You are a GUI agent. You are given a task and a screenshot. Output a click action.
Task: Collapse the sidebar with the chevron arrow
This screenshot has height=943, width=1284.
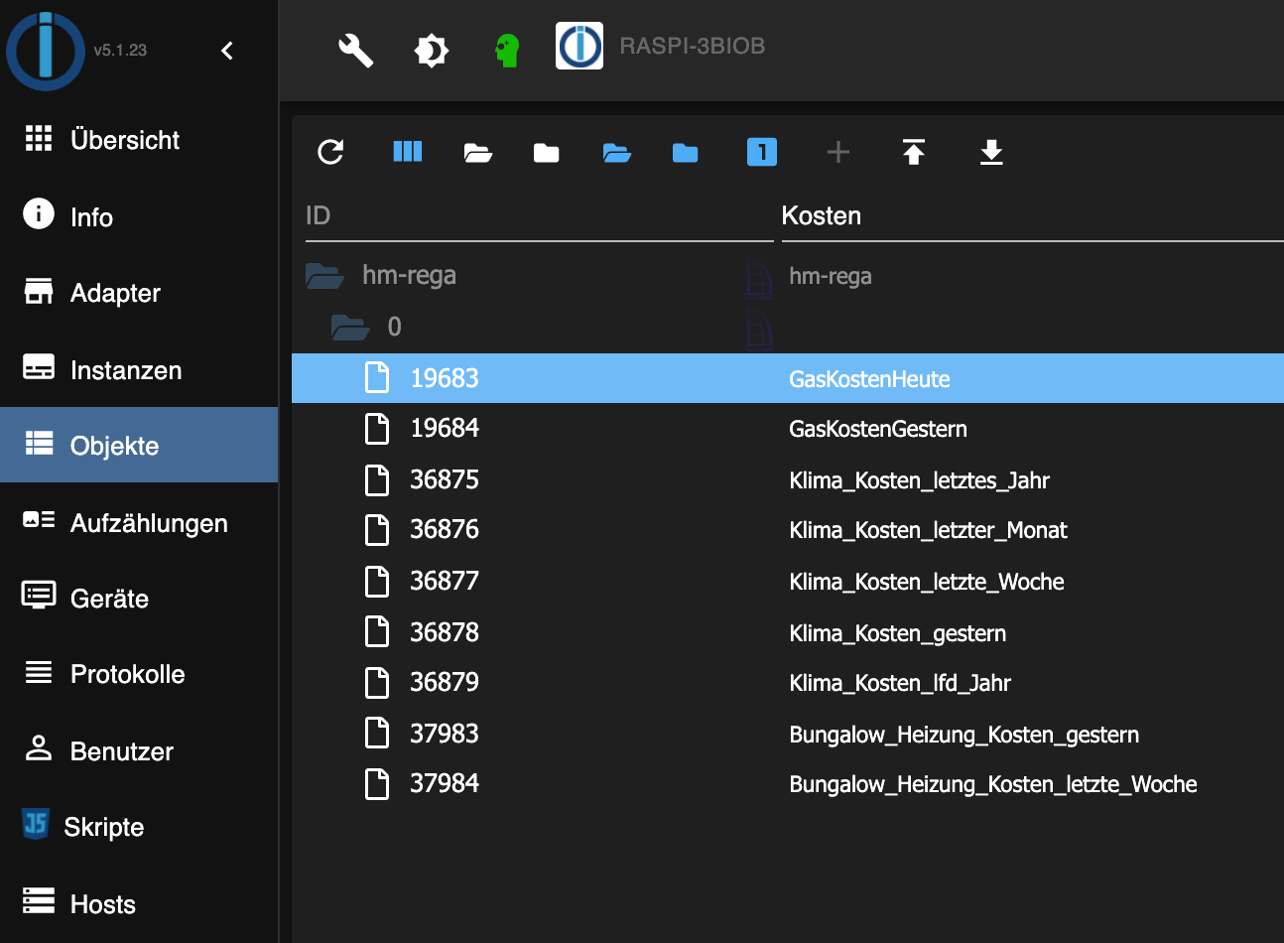[227, 51]
